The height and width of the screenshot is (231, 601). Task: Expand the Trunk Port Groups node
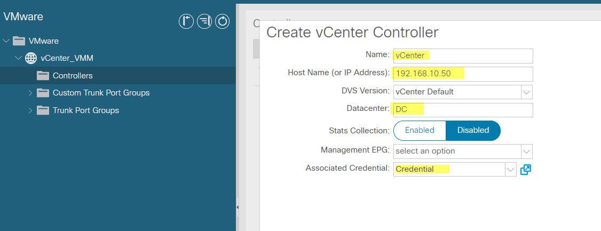30,110
